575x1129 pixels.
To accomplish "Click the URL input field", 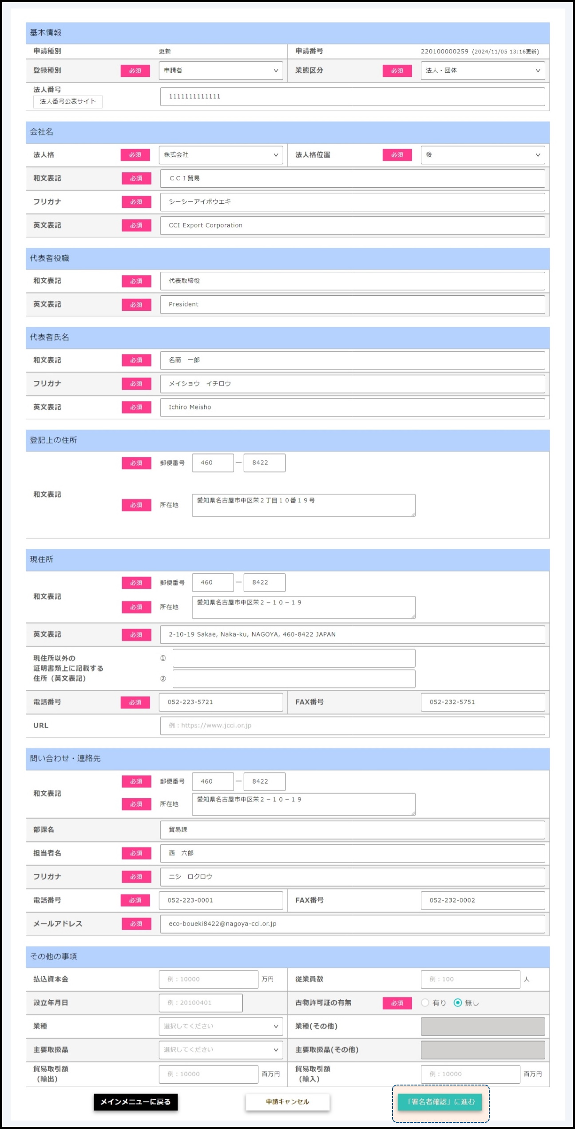I will (353, 726).
